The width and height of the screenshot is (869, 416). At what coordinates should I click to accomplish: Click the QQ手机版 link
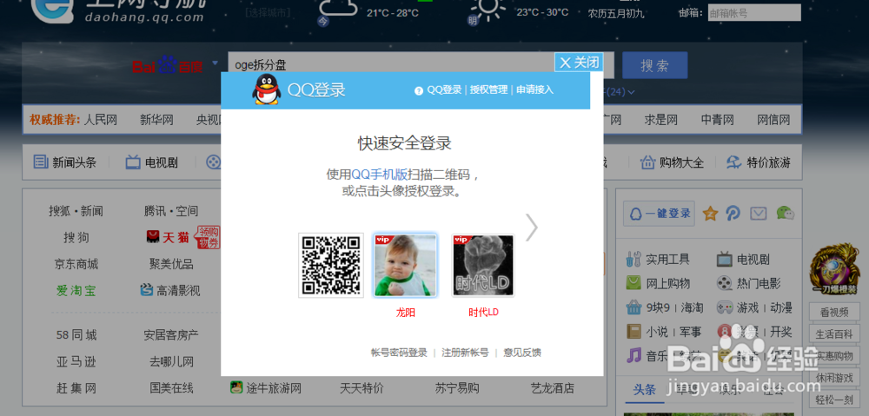pyautogui.click(x=380, y=175)
